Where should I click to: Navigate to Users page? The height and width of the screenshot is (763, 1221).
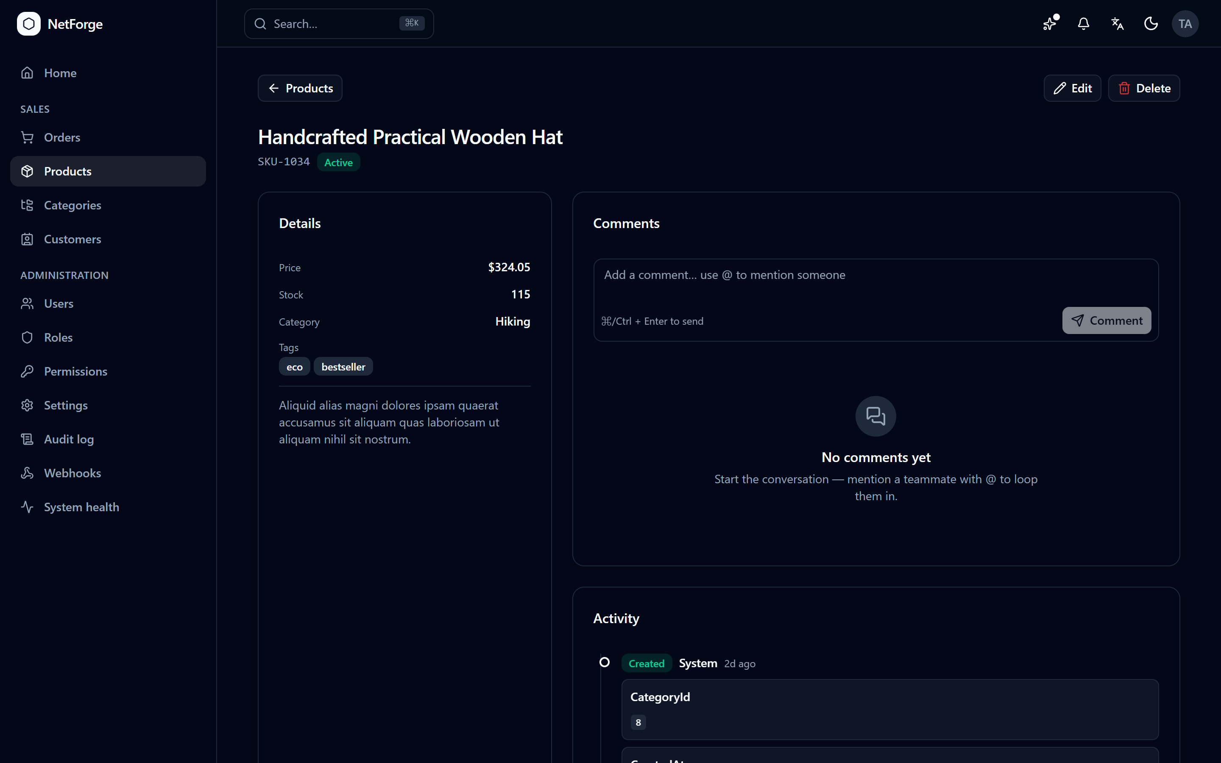pyautogui.click(x=108, y=303)
